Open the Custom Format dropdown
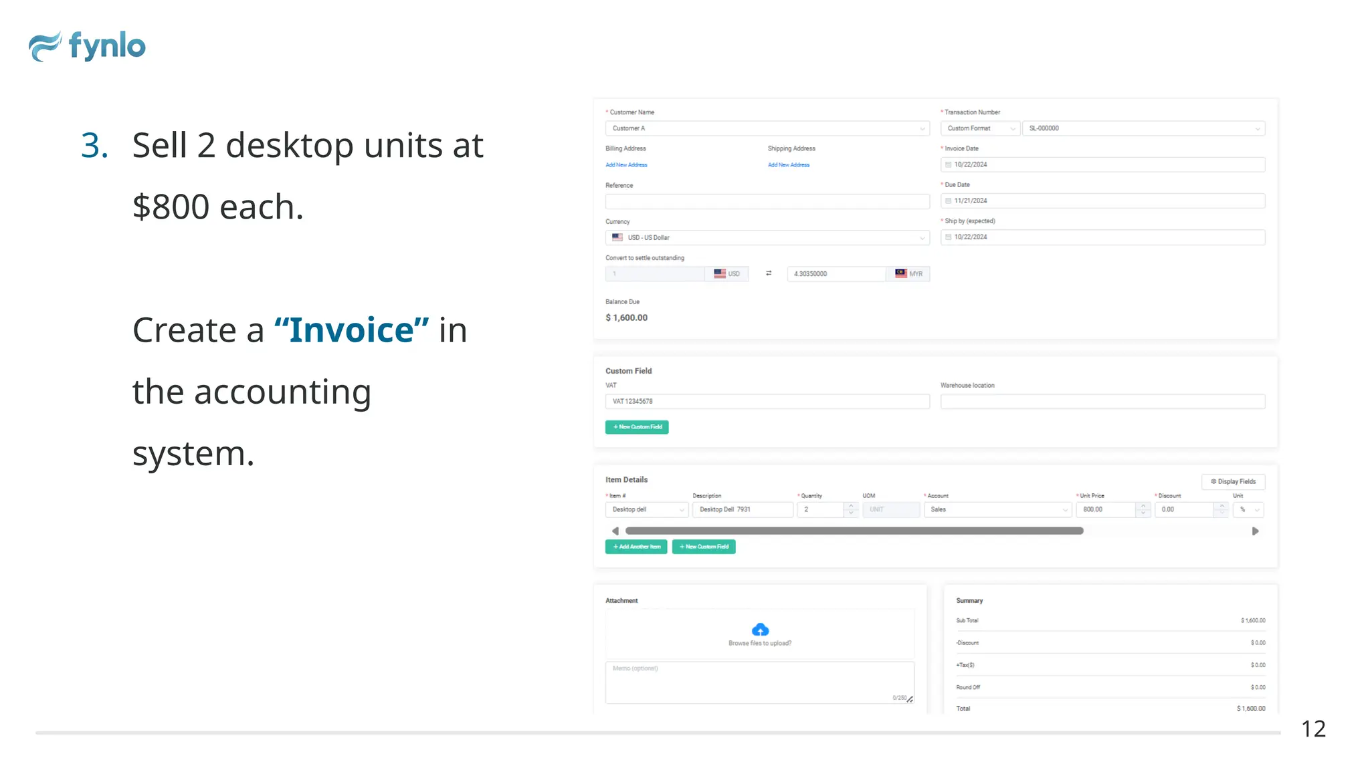1370x770 pixels. [x=980, y=128]
